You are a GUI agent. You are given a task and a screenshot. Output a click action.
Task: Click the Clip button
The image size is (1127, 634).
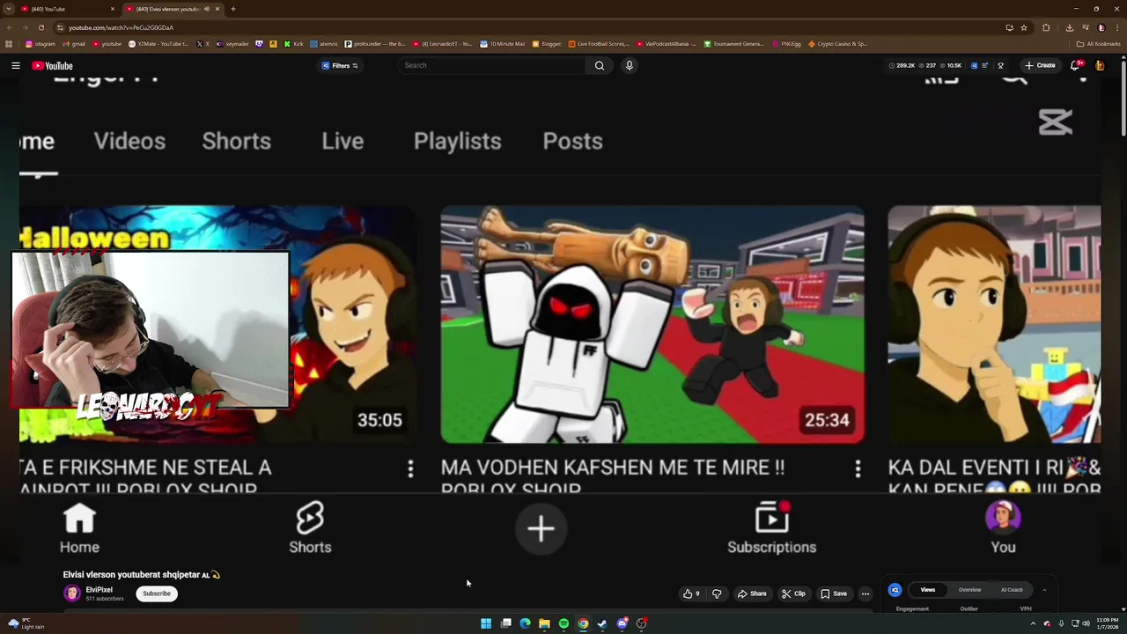click(793, 593)
